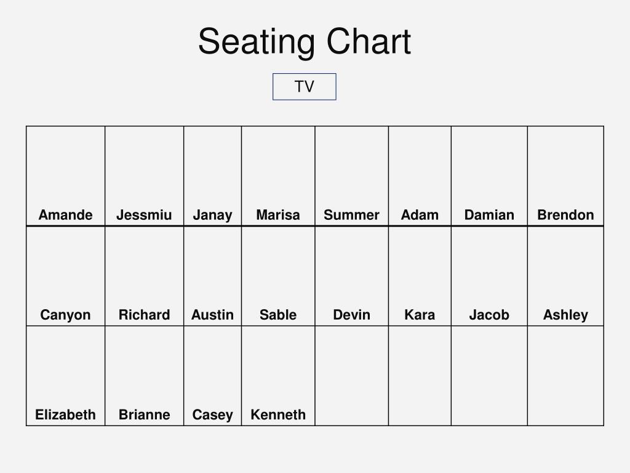Choose the Sable seat cell
Screen dimensions: 630x473
click(278, 276)
